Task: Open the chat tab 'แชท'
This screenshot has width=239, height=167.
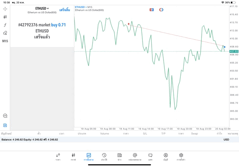Action: [x=150, y=157]
